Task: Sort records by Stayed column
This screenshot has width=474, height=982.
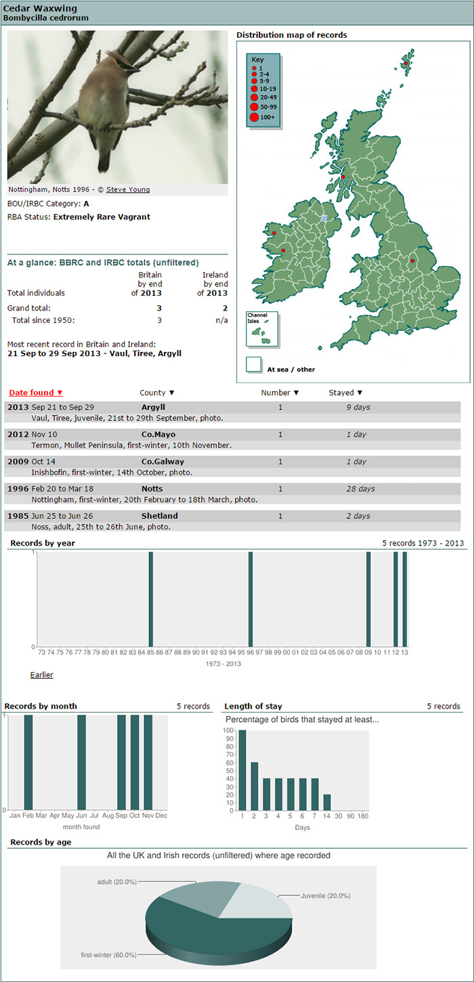Action: (345, 393)
